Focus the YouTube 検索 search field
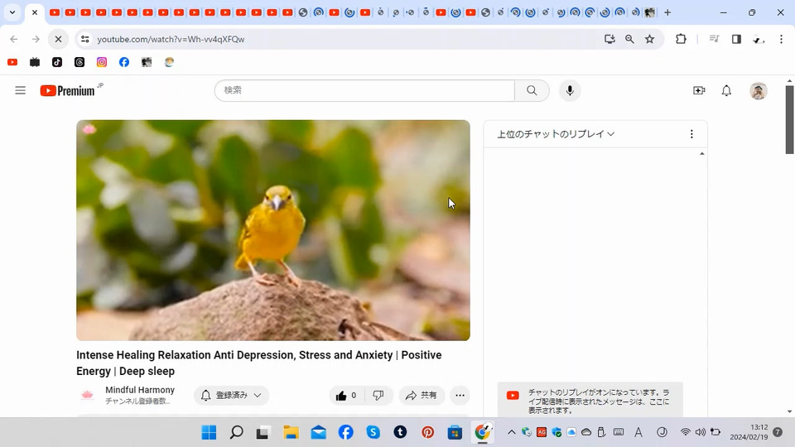 pos(364,91)
